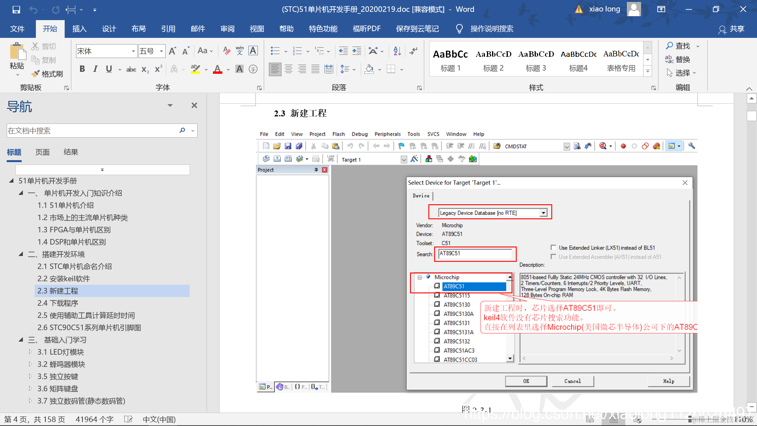Collapse the 搭建开发环境 heading section
757x426 pixels.
pyautogui.click(x=21, y=254)
